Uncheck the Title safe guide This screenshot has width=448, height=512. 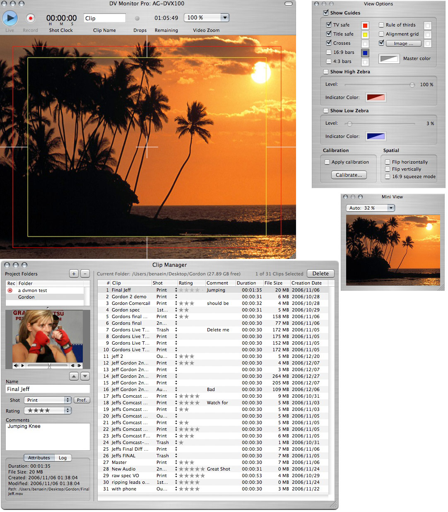click(x=329, y=34)
